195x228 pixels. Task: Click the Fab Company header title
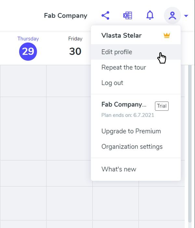[66, 16]
